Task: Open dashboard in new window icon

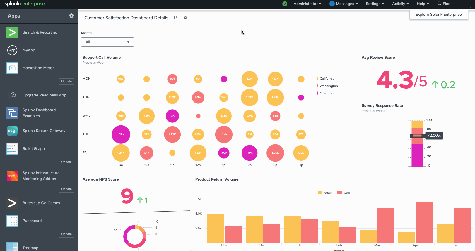Action: pyautogui.click(x=176, y=18)
